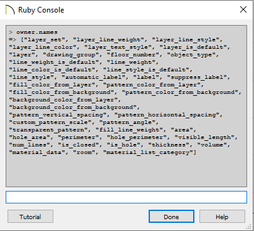Click the "line_style_is_default" entry
254x231 pixels.
tap(146, 70)
